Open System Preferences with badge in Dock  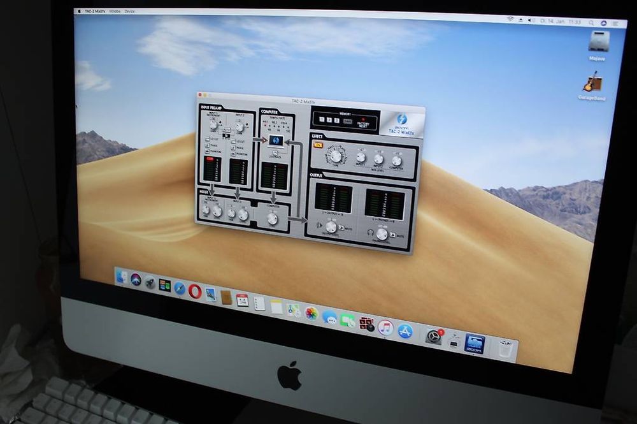coord(433,337)
